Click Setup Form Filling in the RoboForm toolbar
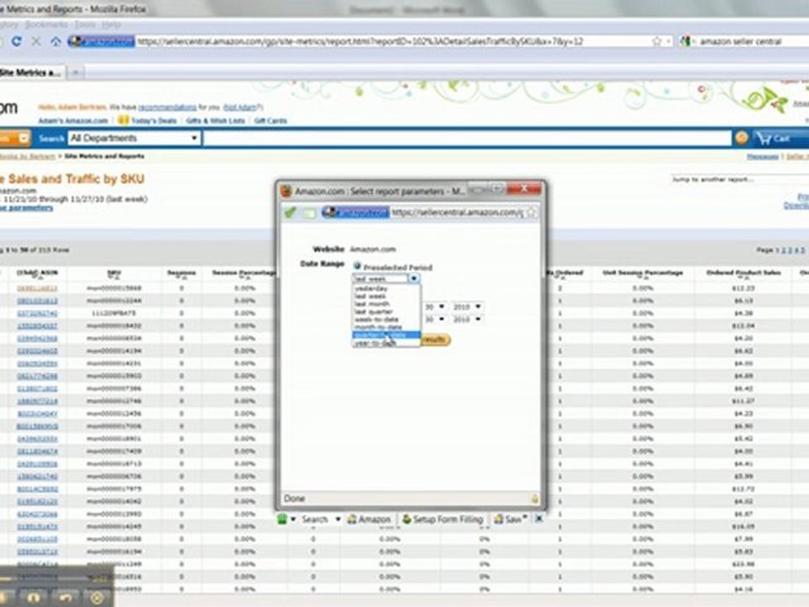This screenshot has width=809, height=607. [x=442, y=519]
